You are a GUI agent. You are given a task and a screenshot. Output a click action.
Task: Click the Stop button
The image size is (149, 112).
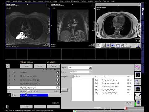[x=26, y=106]
